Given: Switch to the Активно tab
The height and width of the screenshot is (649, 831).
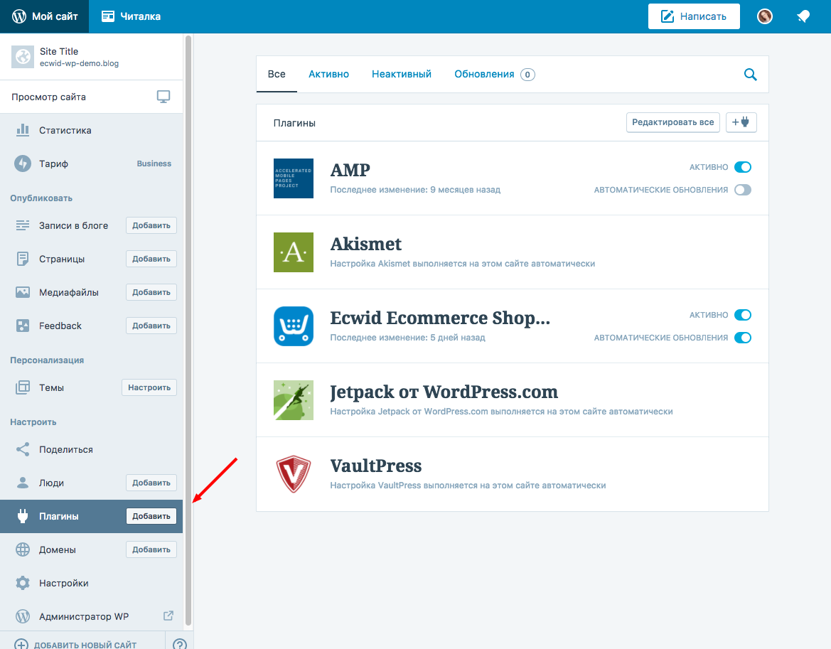Looking at the screenshot, I should [328, 74].
